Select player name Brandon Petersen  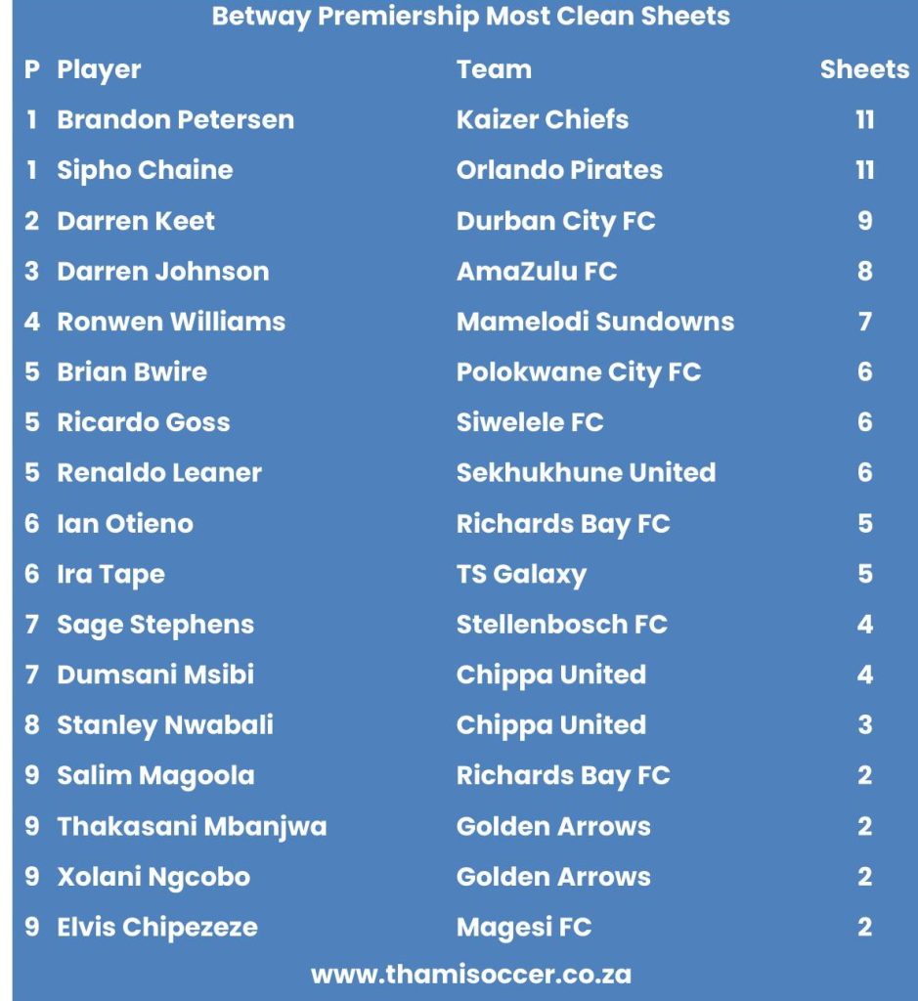175,120
